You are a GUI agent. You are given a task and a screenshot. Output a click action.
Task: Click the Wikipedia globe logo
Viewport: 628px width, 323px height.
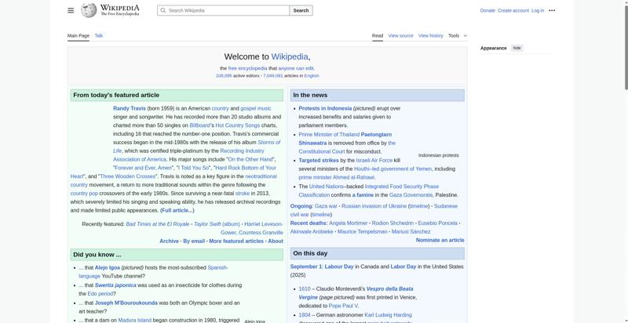pyautogui.click(x=89, y=10)
